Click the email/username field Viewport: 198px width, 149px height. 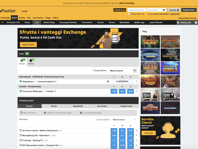tap(137, 10)
